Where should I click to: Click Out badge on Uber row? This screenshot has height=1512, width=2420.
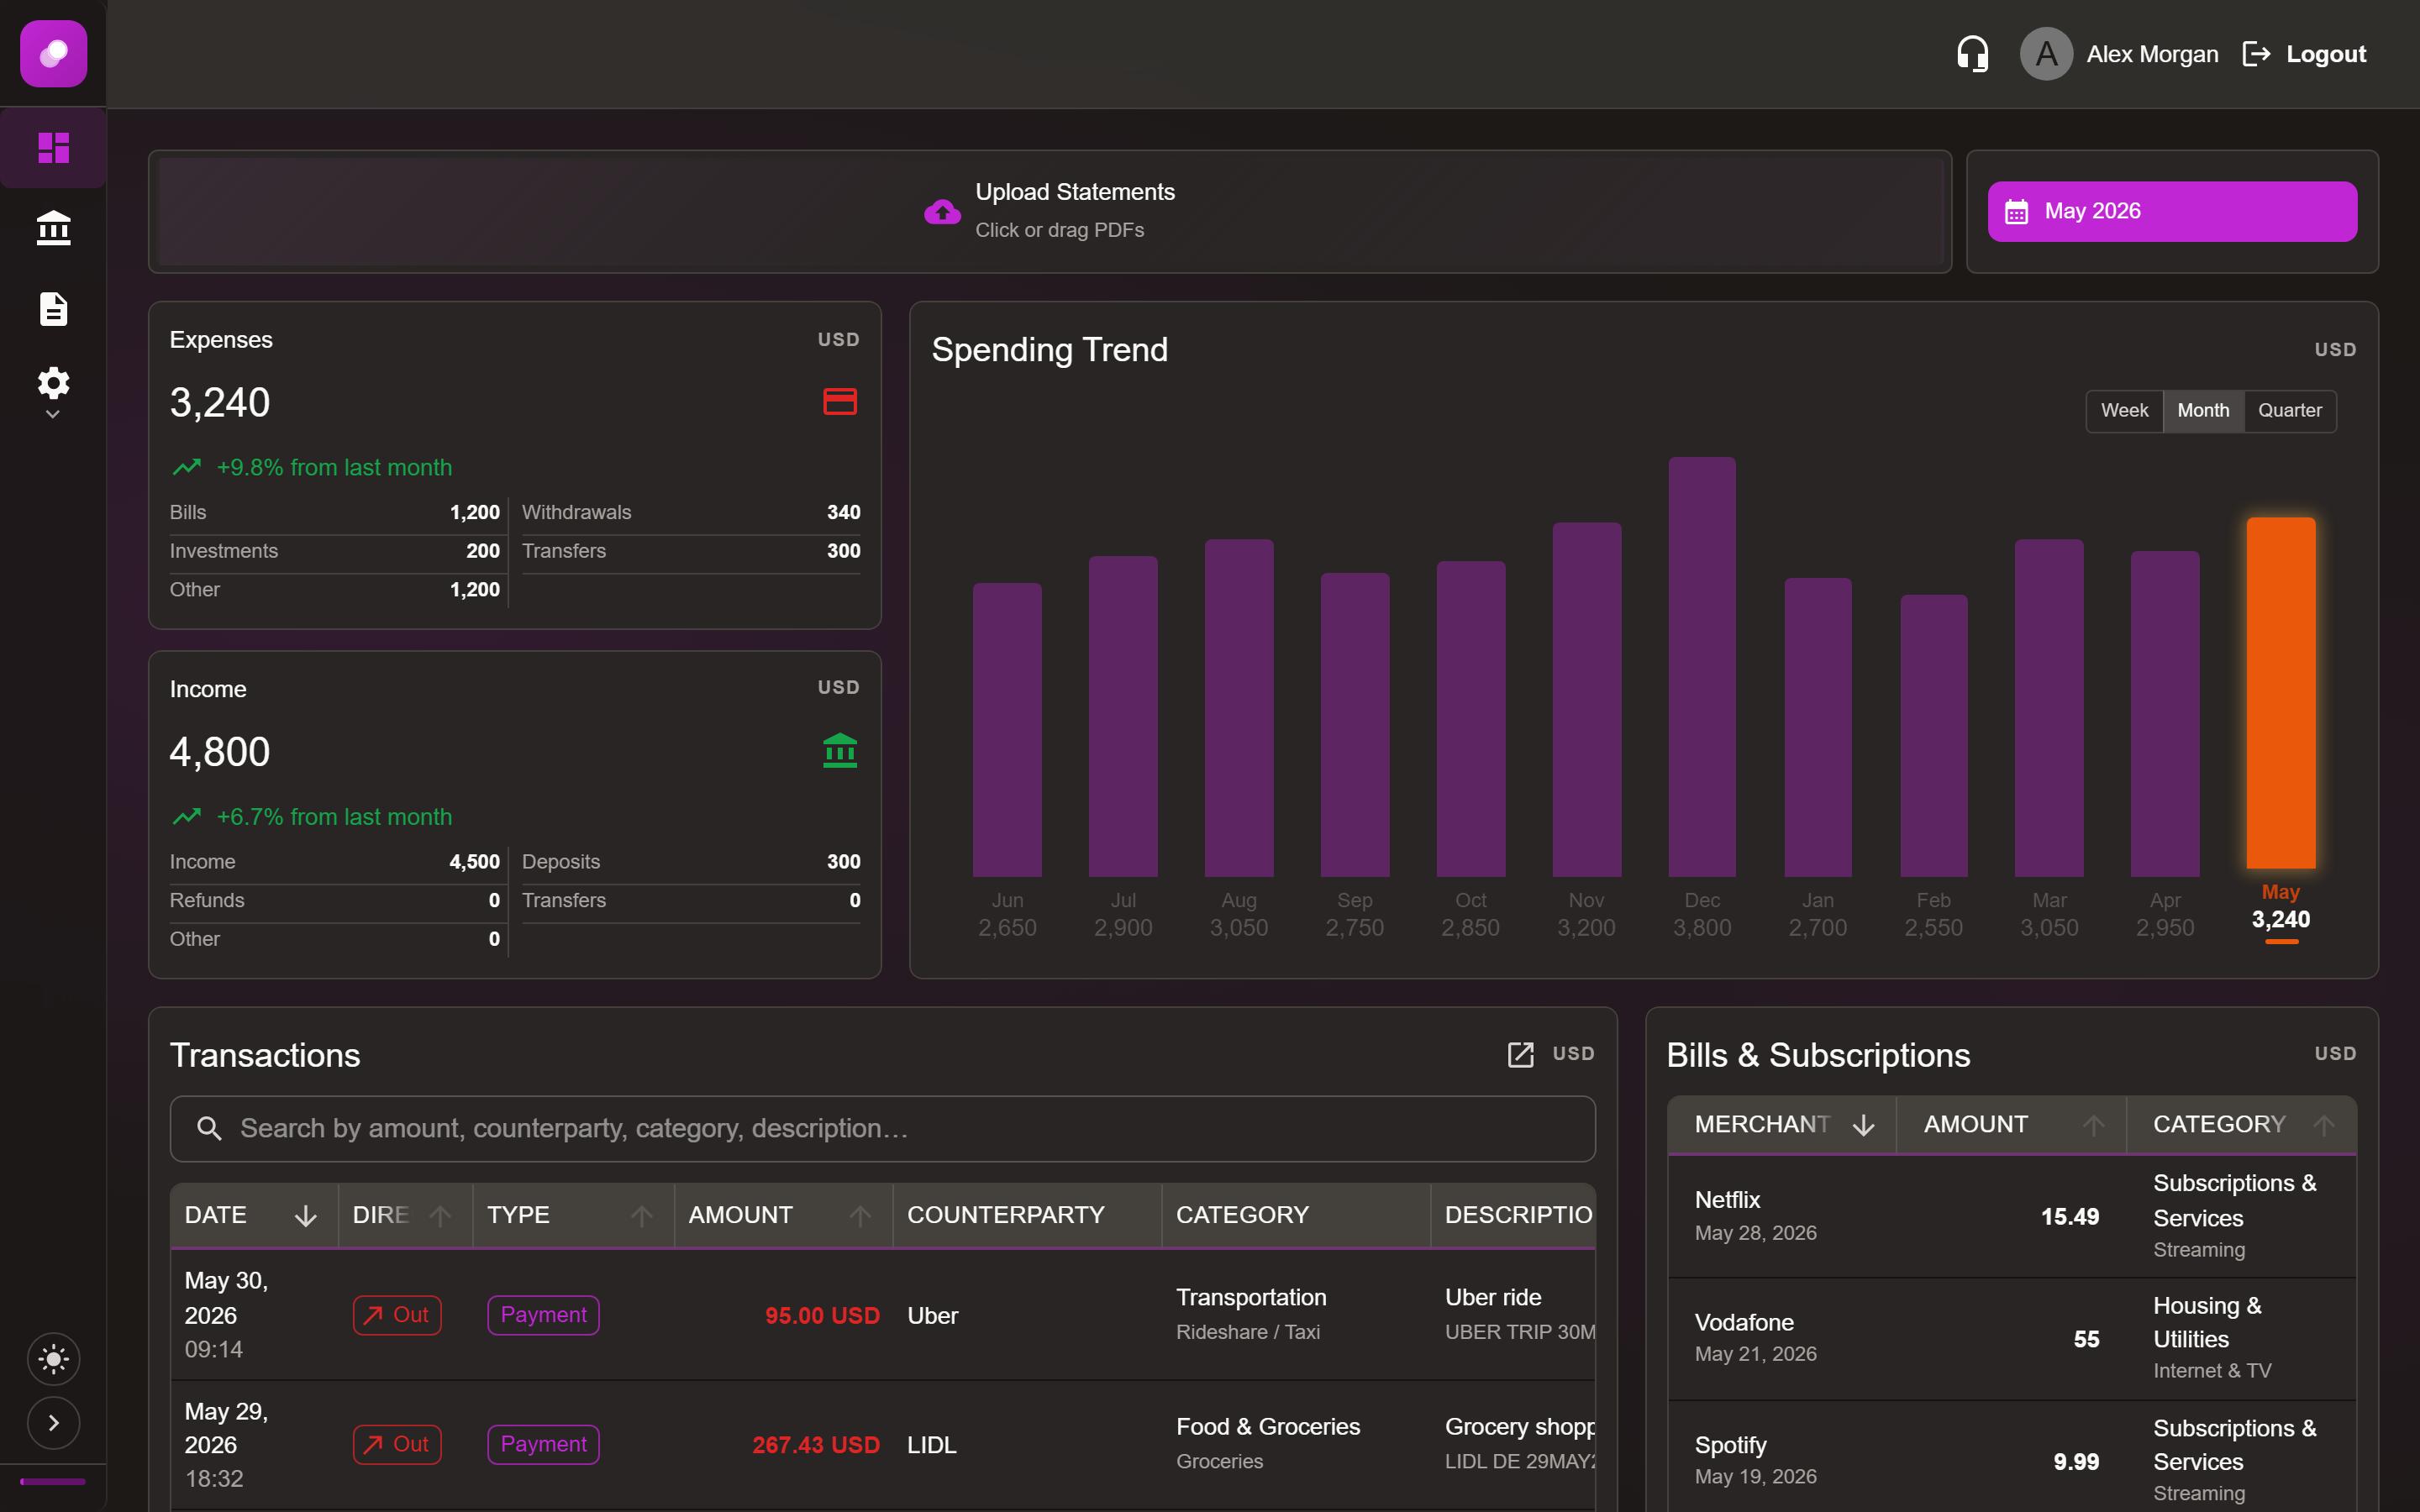397,1315
